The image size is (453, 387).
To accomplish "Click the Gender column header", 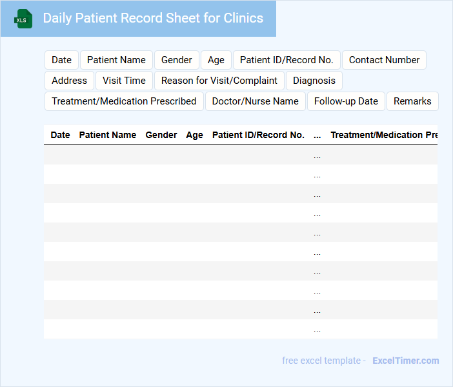I will (x=161, y=135).
